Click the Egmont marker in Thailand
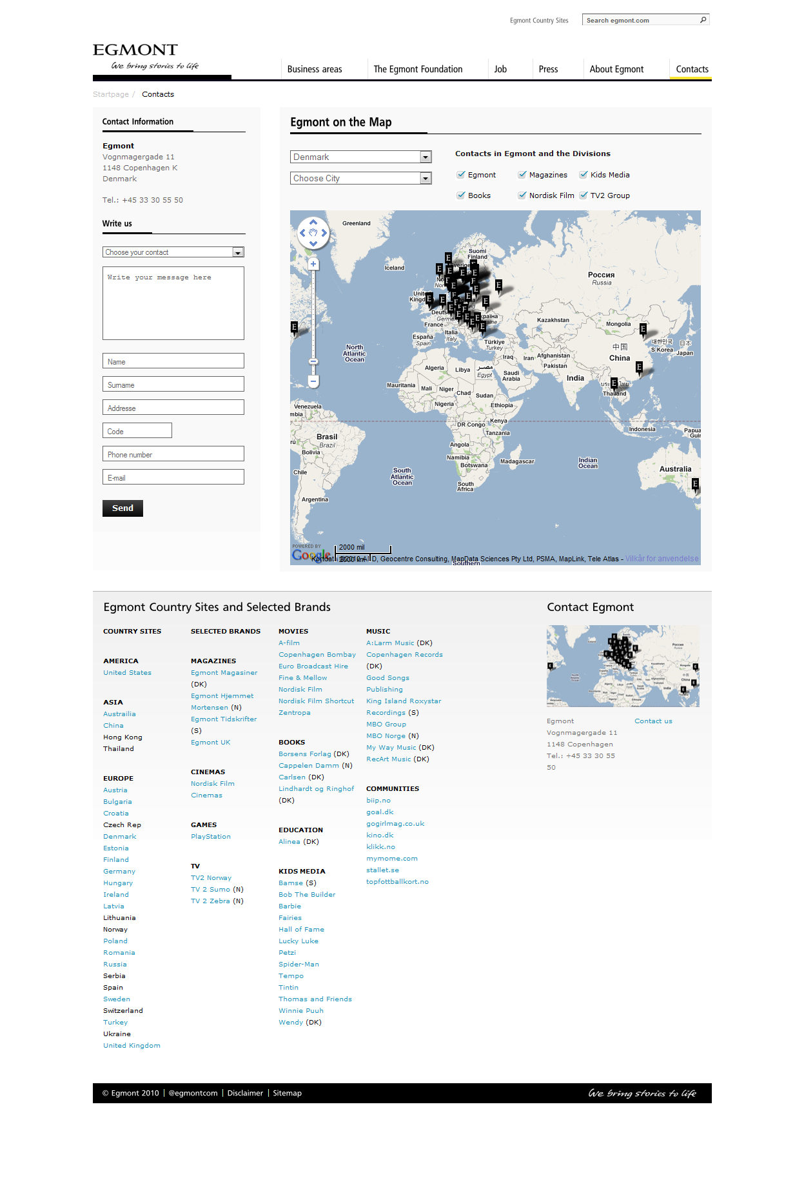Viewport: 804px width, 1200px height. click(614, 385)
